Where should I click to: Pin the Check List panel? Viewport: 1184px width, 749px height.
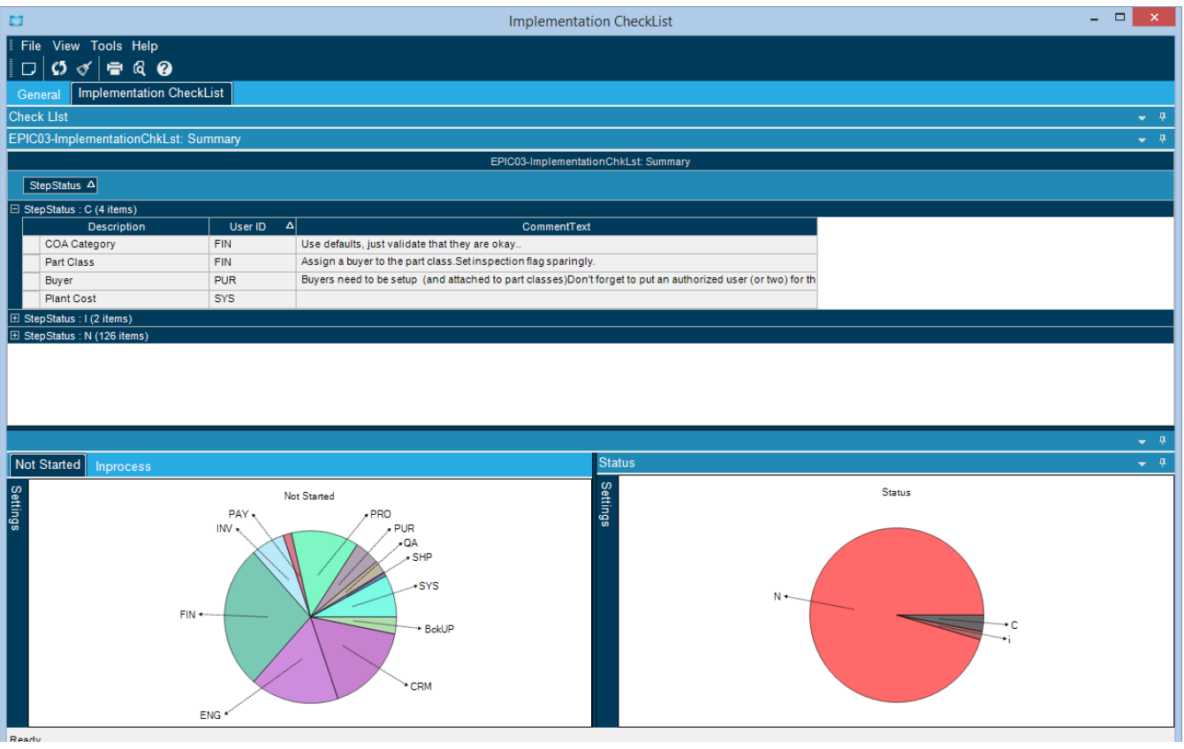click(1163, 117)
